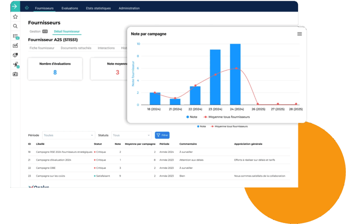This screenshot has width=346, height=224.
Task: Expand the sidebar with the arrow icon
Action: pyautogui.click(x=15, y=6)
